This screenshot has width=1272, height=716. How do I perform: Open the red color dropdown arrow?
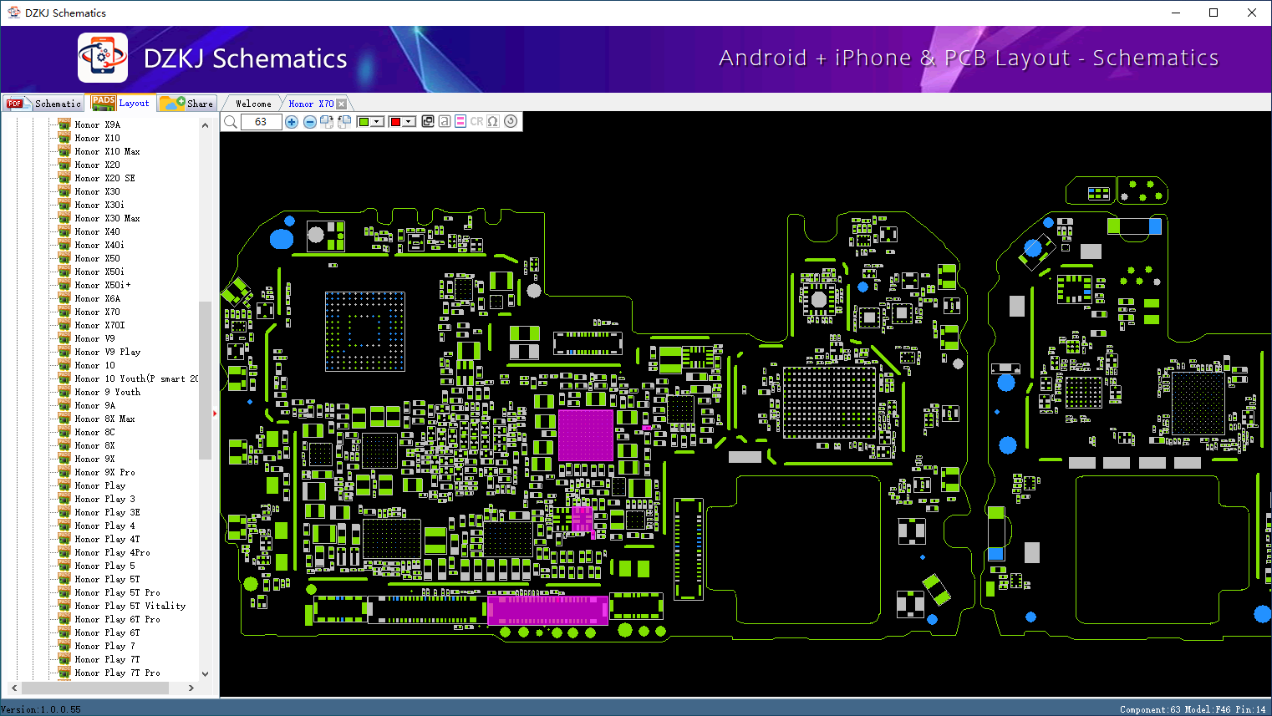(x=409, y=122)
